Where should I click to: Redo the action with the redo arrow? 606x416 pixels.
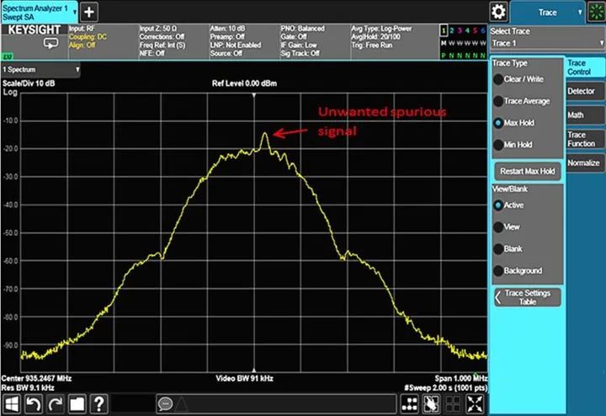56,404
